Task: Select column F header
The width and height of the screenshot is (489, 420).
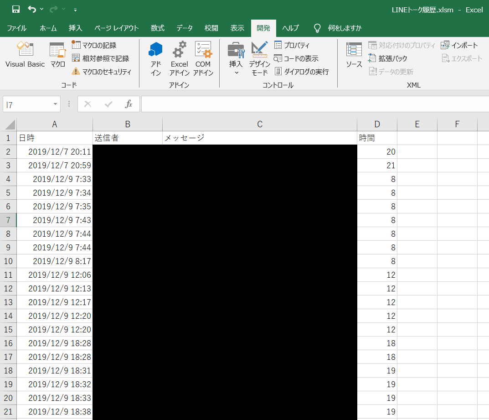Action: (457, 124)
